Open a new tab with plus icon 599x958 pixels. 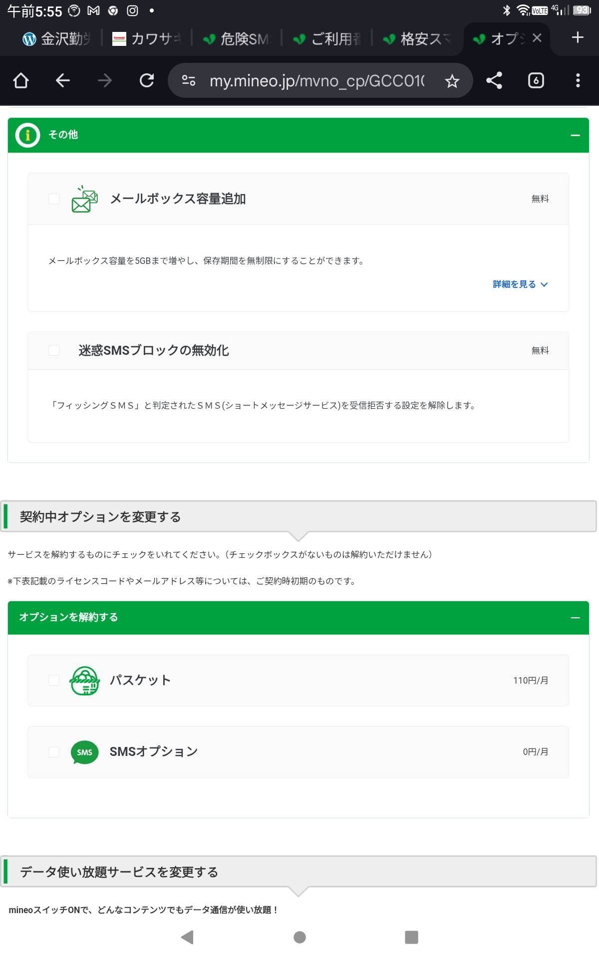pyautogui.click(x=578, y=37)
